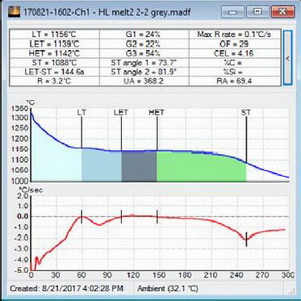This screenshot has height=301, width=301.
Task: Click the blue G1 shaded region
Action: (102, 166)
